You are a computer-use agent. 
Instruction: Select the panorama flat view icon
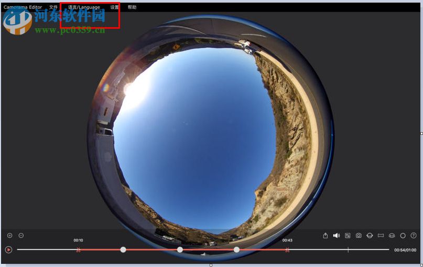click(381, 236)
